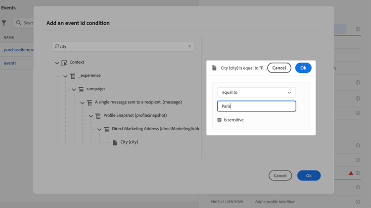Uncheck the Is sensitive checkbox
The image size is (371, 208).
click(x=220, y=120)
